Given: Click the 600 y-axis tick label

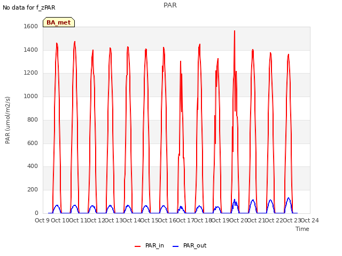Looking at the screenshot, I should 33,143.
